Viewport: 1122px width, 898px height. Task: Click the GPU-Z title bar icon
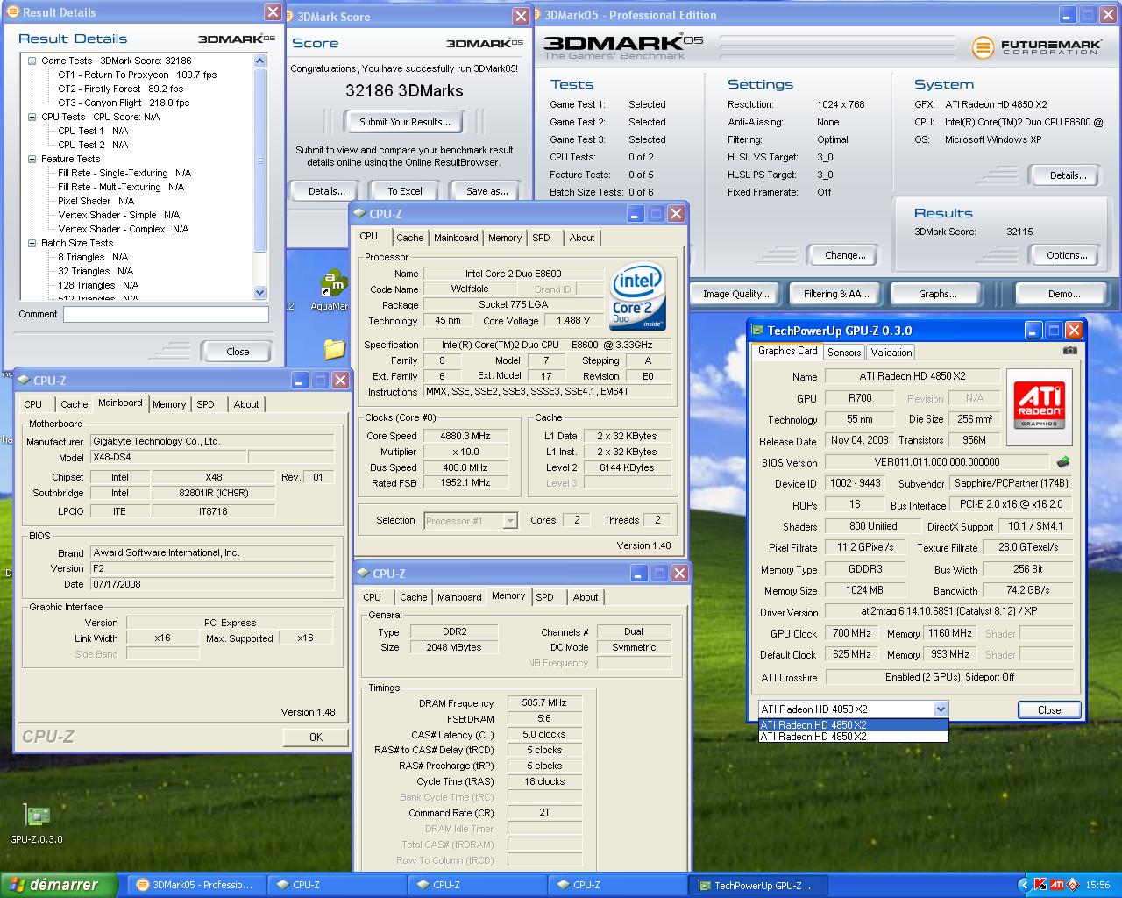757,331
